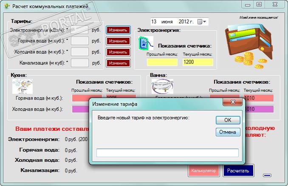The height and width of the screenshot is (186, 288).
Task: Click the Ванна group heading
Action: click(158, 75)
